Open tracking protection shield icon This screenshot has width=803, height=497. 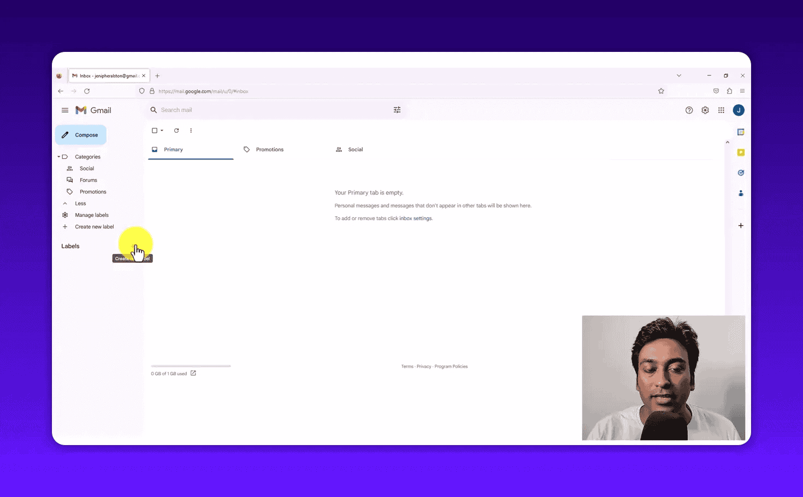coord(142,91)
